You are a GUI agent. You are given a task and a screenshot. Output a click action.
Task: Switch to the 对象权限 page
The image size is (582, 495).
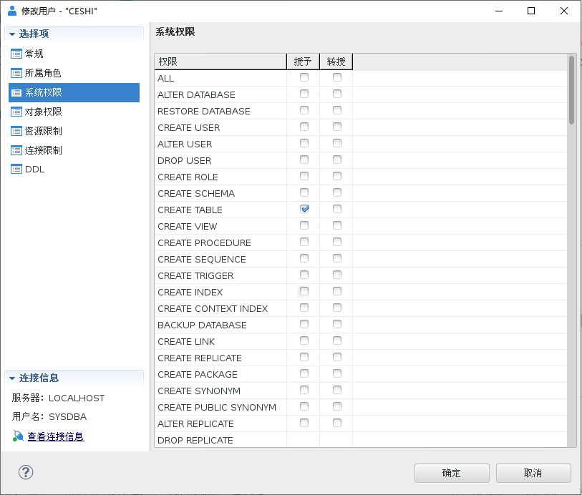[x=44, y=112]
